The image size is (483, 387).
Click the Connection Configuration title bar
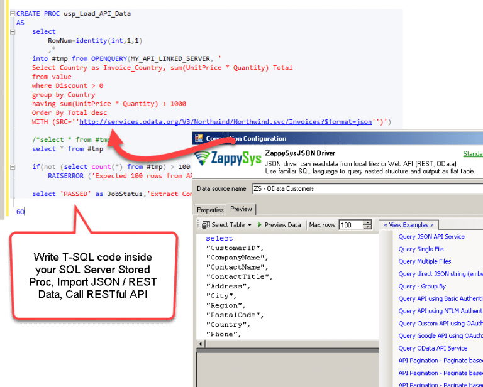pos(338,138)
